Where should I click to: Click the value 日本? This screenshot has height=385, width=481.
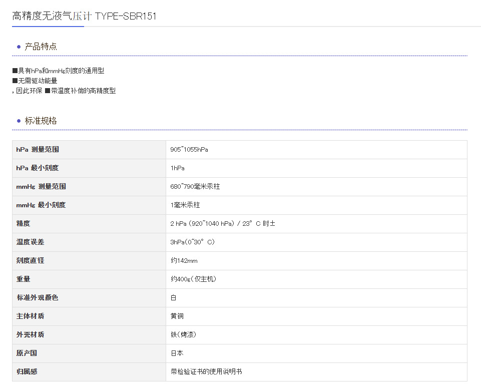tap(177, 353)
